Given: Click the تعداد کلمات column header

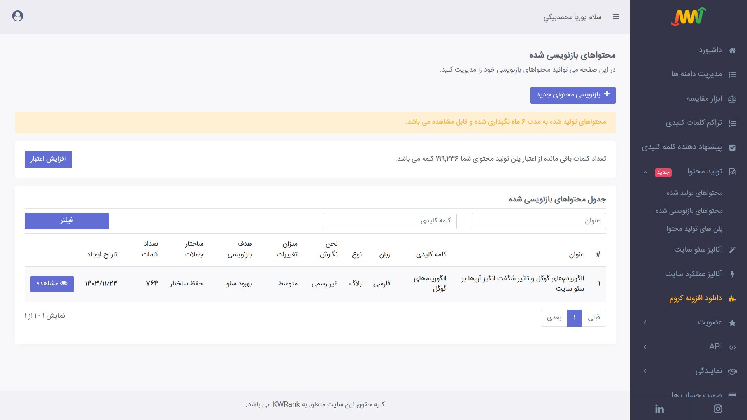Looking at the screenshot, I should (x=150, y=249).
